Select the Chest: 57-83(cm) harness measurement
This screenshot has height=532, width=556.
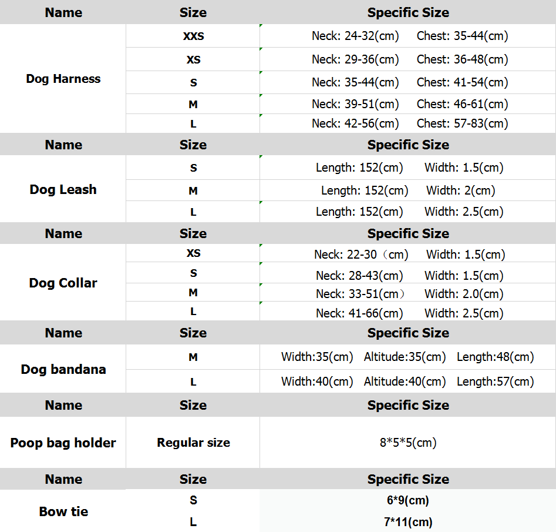pyautogui.click(x=463, y=123)
